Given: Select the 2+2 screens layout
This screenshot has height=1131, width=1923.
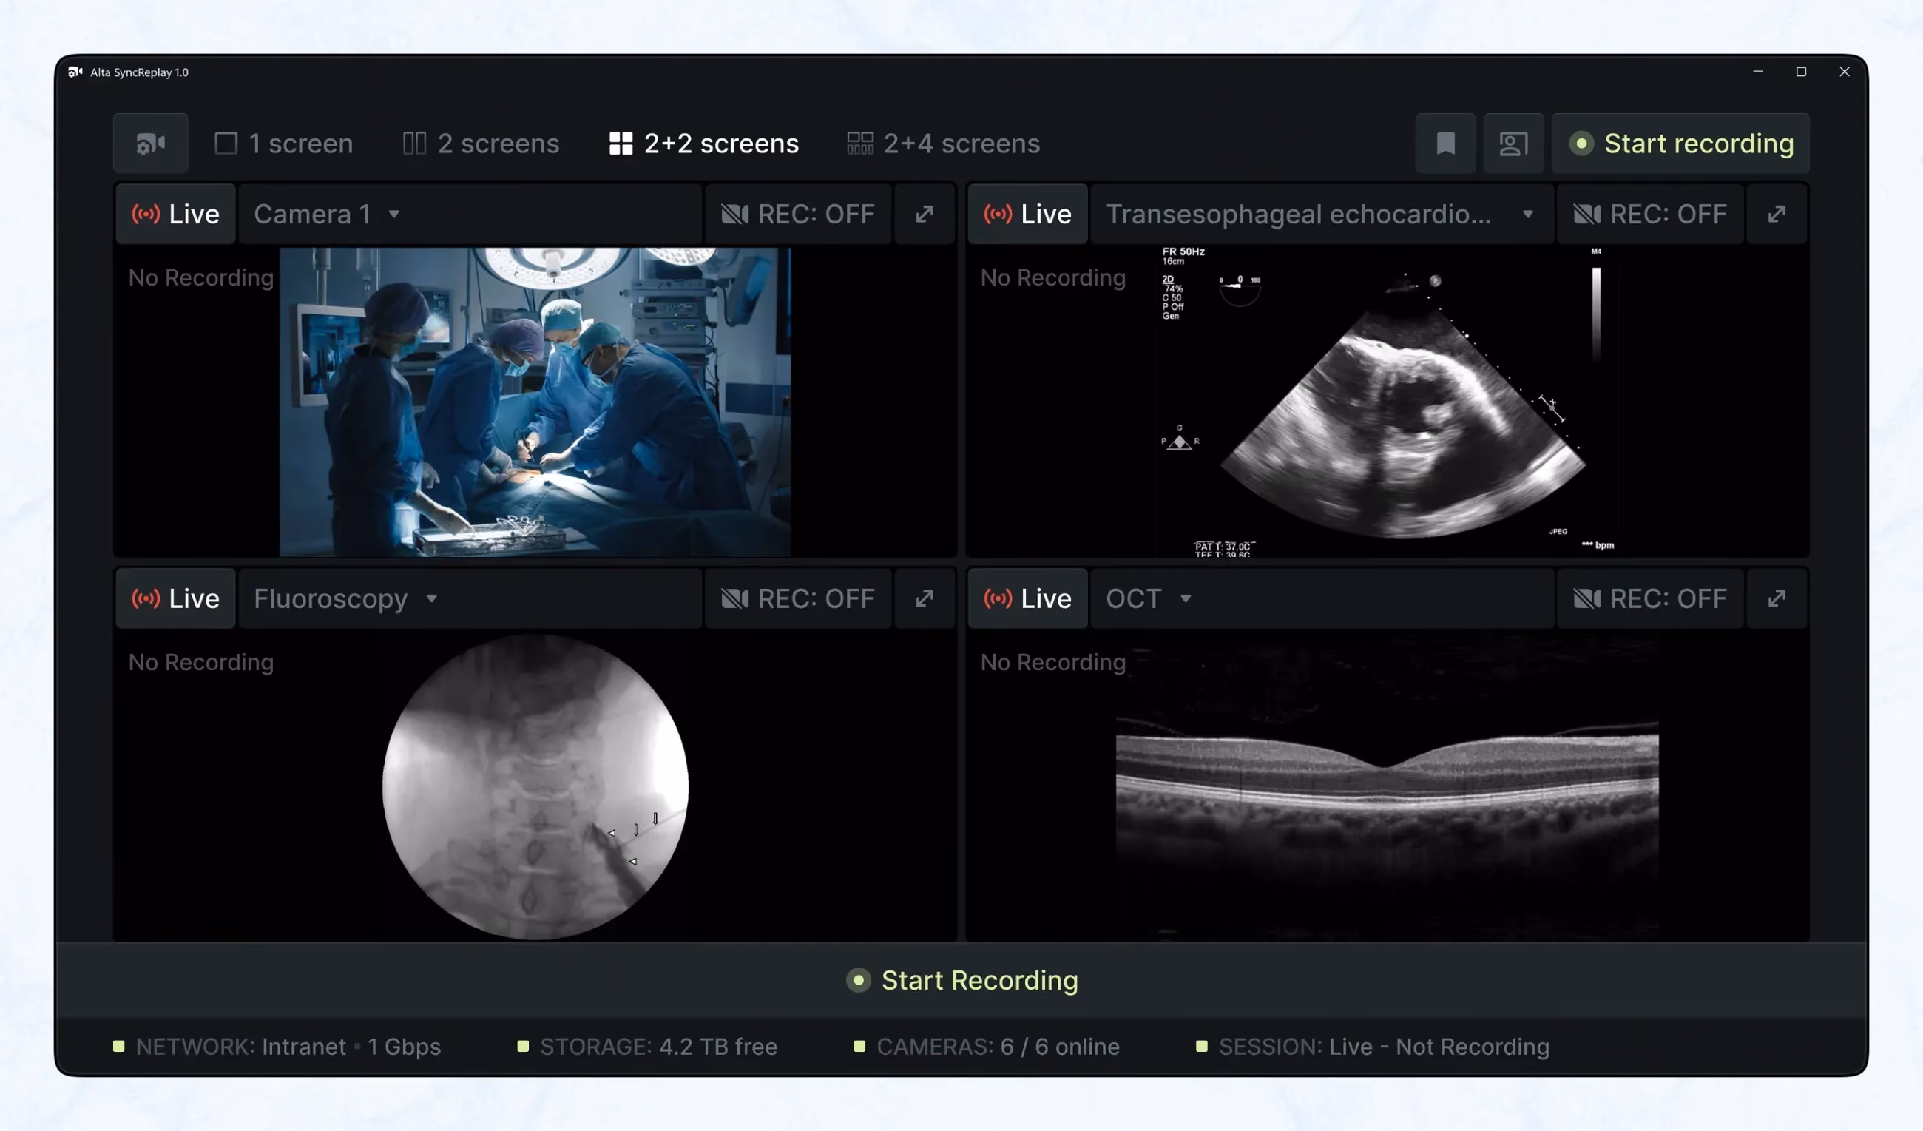Looking at the screenshot, I should [703, 144].
